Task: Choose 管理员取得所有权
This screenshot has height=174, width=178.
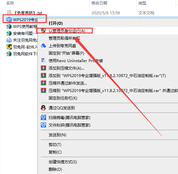Action: pos(64,38)
